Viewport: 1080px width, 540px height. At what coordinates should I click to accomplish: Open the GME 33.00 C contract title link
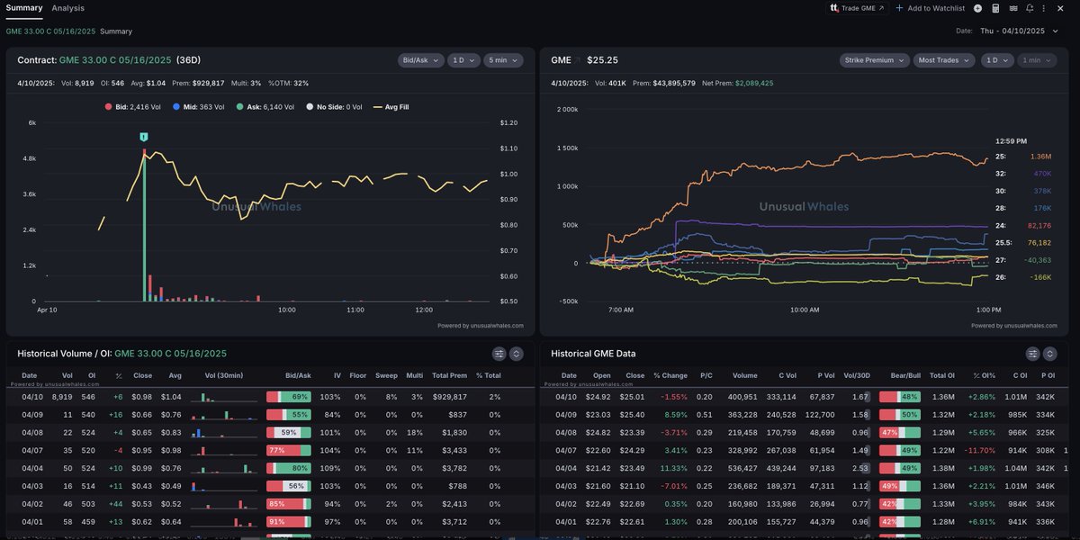[x=115, y=60]
